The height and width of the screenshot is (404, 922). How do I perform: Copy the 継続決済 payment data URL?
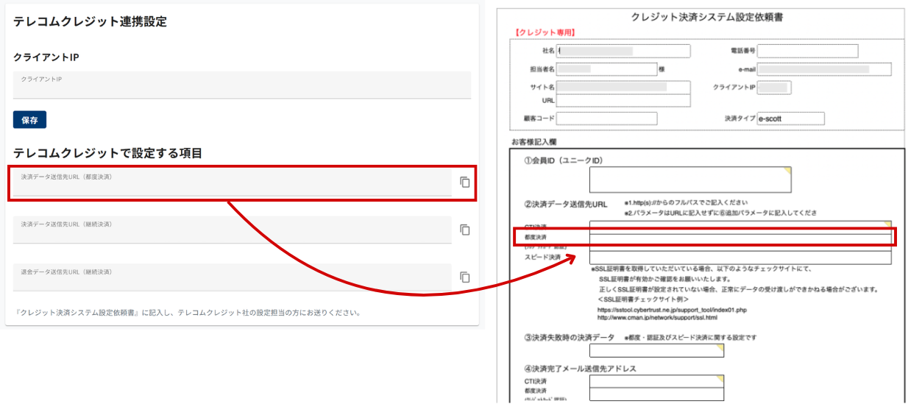click(464, 230)
